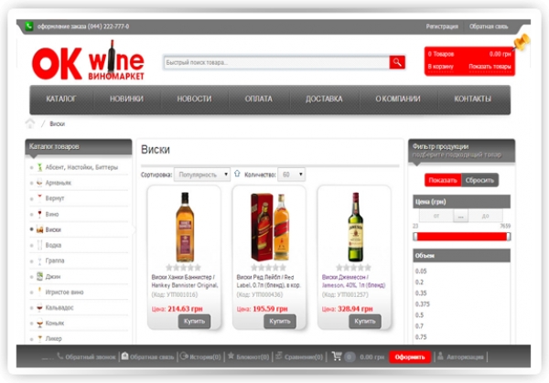Click the Обратная связь envelope icon in bottom bar

point(125,356)
